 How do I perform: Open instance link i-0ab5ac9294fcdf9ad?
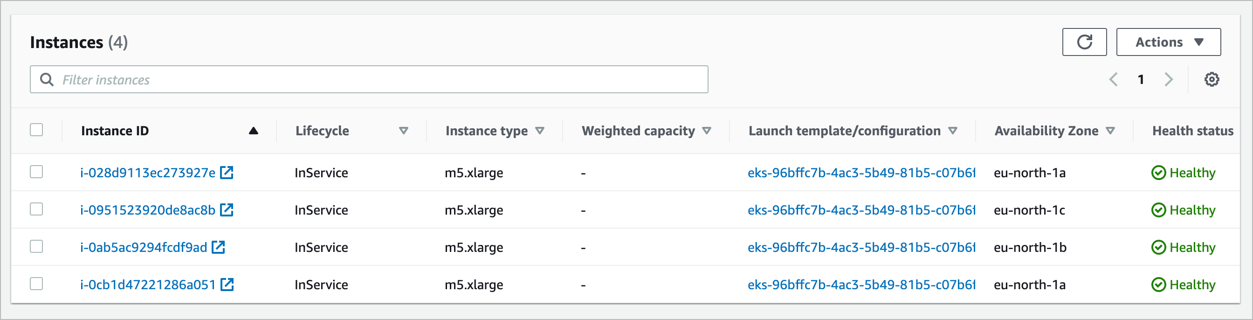[144, 247]
